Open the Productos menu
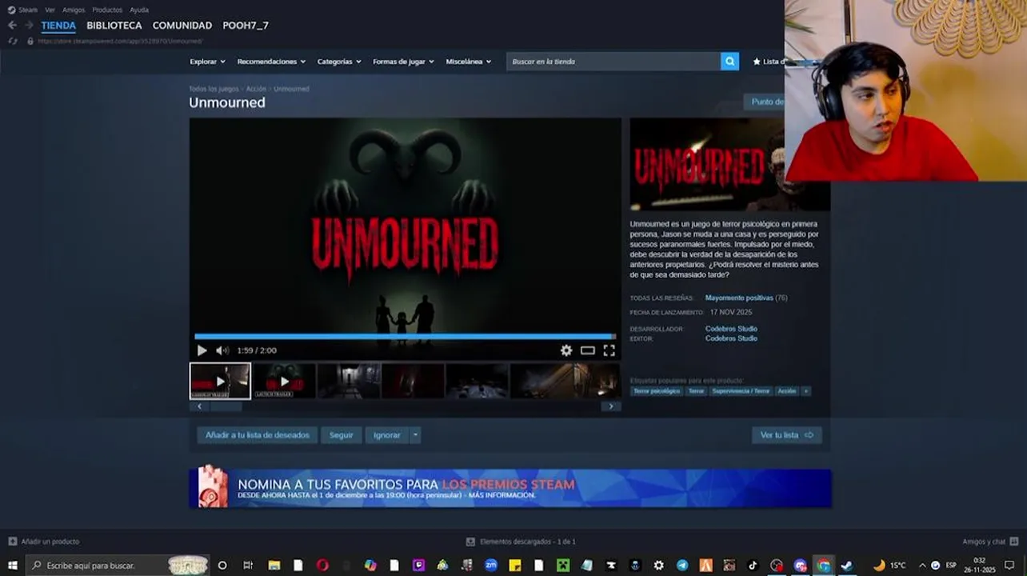The image size is (1027, 576). point(107,10)
